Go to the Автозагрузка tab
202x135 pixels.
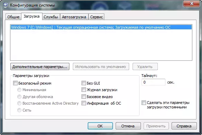[x=74, y=17]
